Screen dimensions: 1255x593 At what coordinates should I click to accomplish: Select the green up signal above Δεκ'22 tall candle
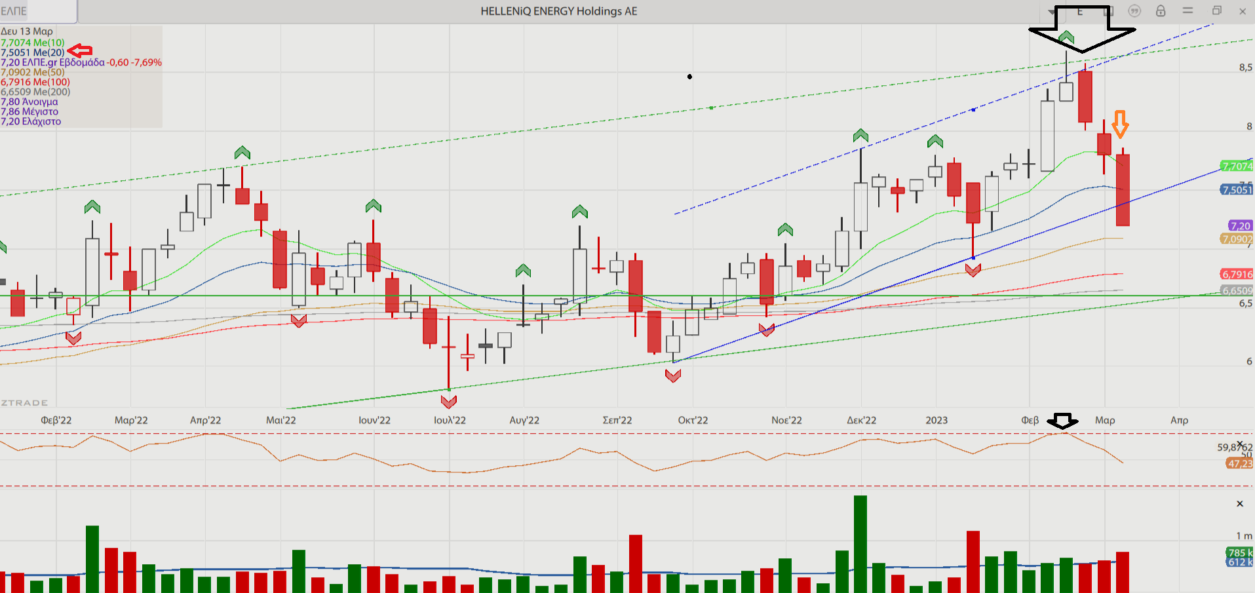[860, 136]
